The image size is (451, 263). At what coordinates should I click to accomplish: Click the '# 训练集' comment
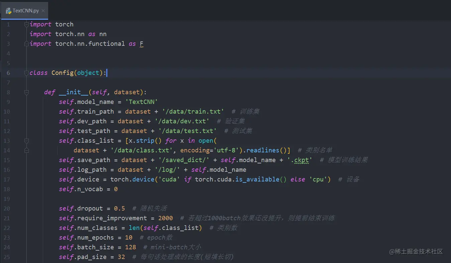coord(245,112)
